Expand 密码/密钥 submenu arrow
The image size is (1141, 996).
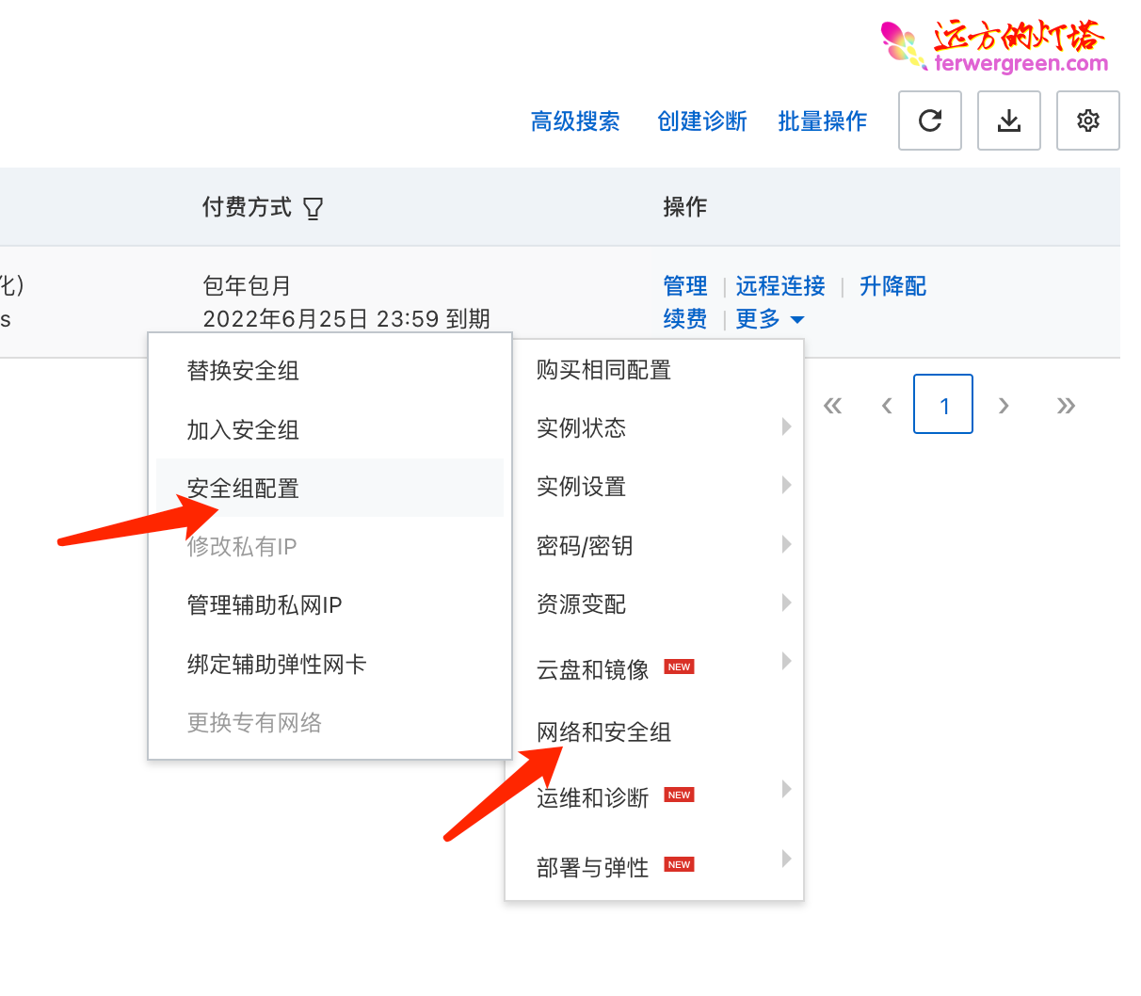click(786, 545)
